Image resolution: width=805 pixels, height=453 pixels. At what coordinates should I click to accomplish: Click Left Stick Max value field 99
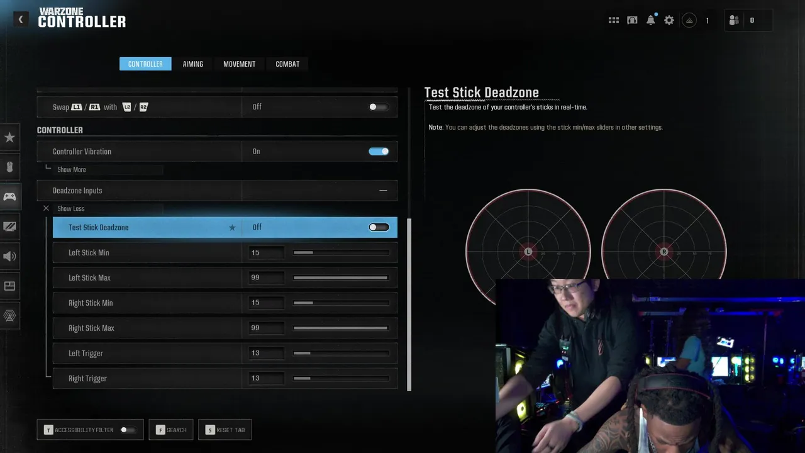(x=266, y=277)
